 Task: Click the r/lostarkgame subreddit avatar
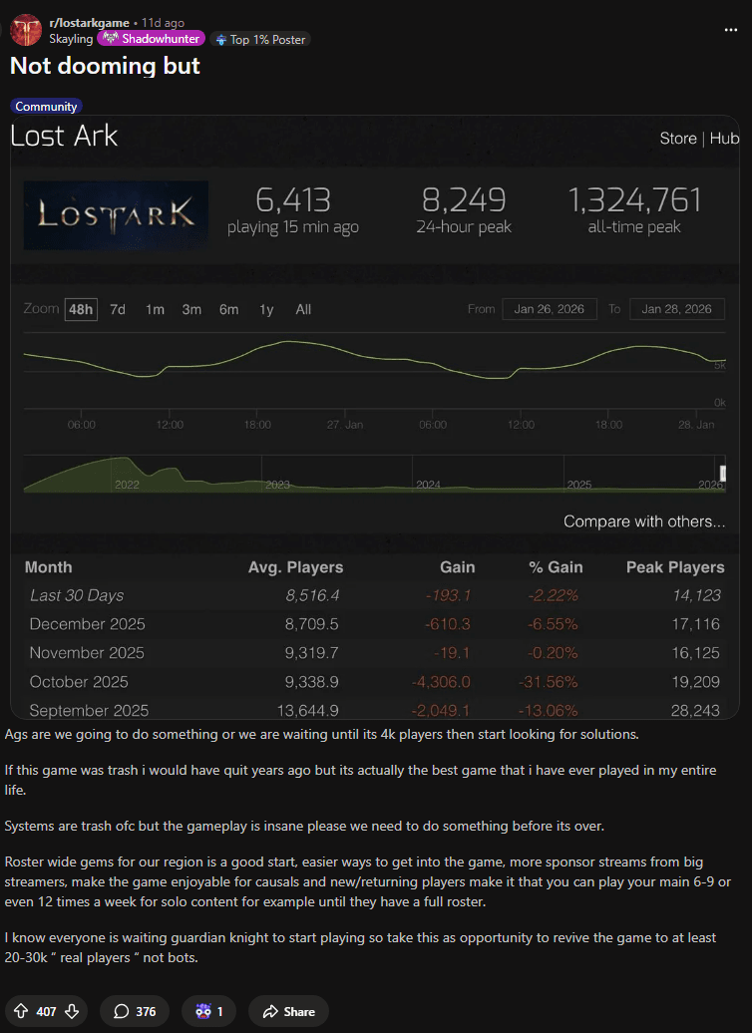pyautogui.click(x=25, y=30)
